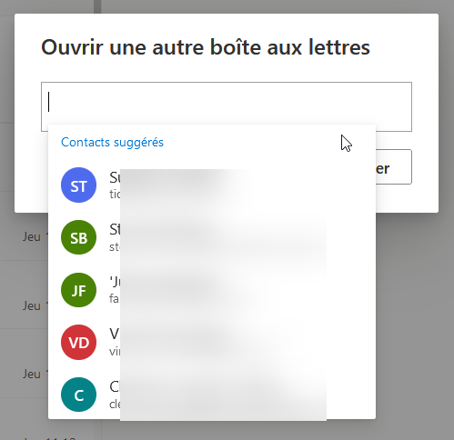Screen dimensions: 454x440
Task: Click the "Contacts suggérés" header
Action: [112, 142]
